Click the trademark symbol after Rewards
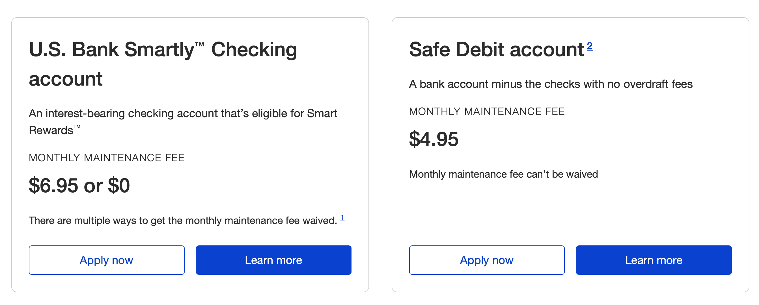This screenshot has width=759, height=305. tap(77, 127)
